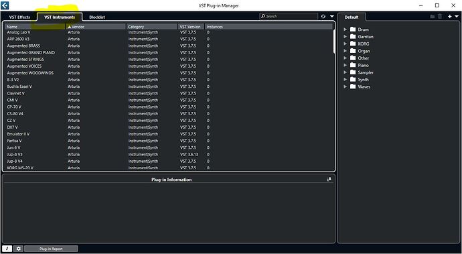Select Augmented STRINGS plug-in
462x254 pixels.
[169, 59]
